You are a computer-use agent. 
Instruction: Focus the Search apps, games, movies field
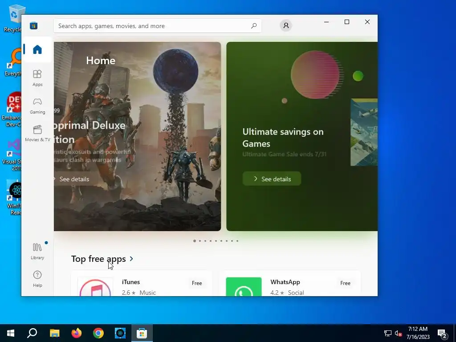coord(157,26)
